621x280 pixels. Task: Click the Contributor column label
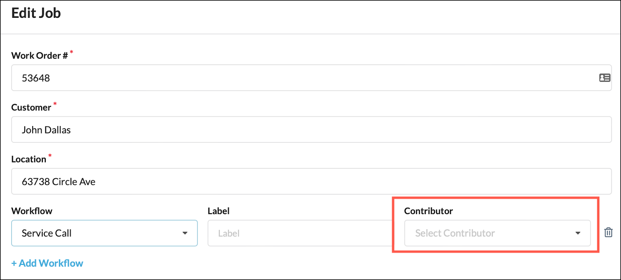click(428, 211)
